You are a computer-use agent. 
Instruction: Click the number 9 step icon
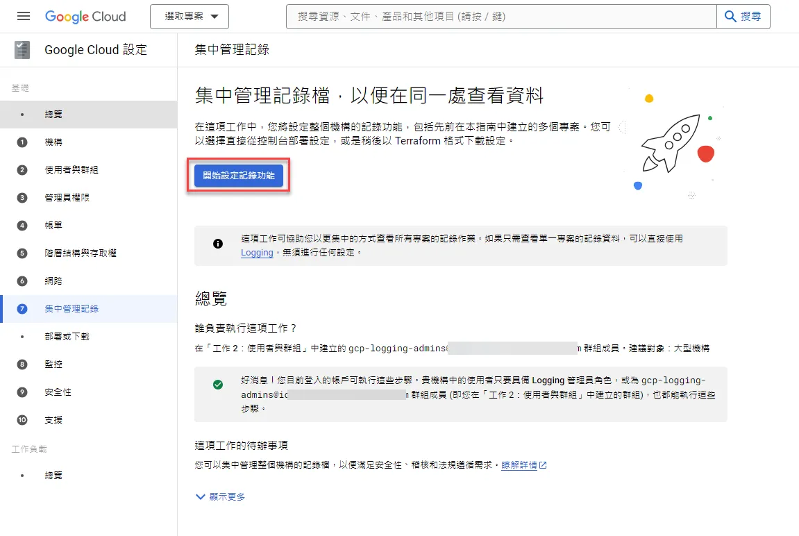(x=22, y=392)
